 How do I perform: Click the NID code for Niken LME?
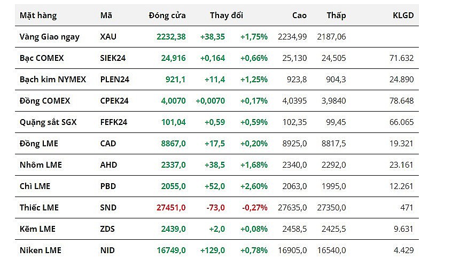pyautogui.click(x=107, y=250)
